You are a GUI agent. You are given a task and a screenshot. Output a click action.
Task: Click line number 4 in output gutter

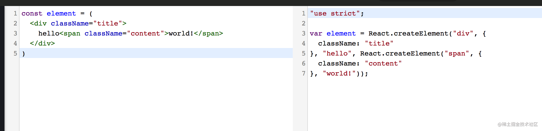pyautogui.click(x=304, y=43)
